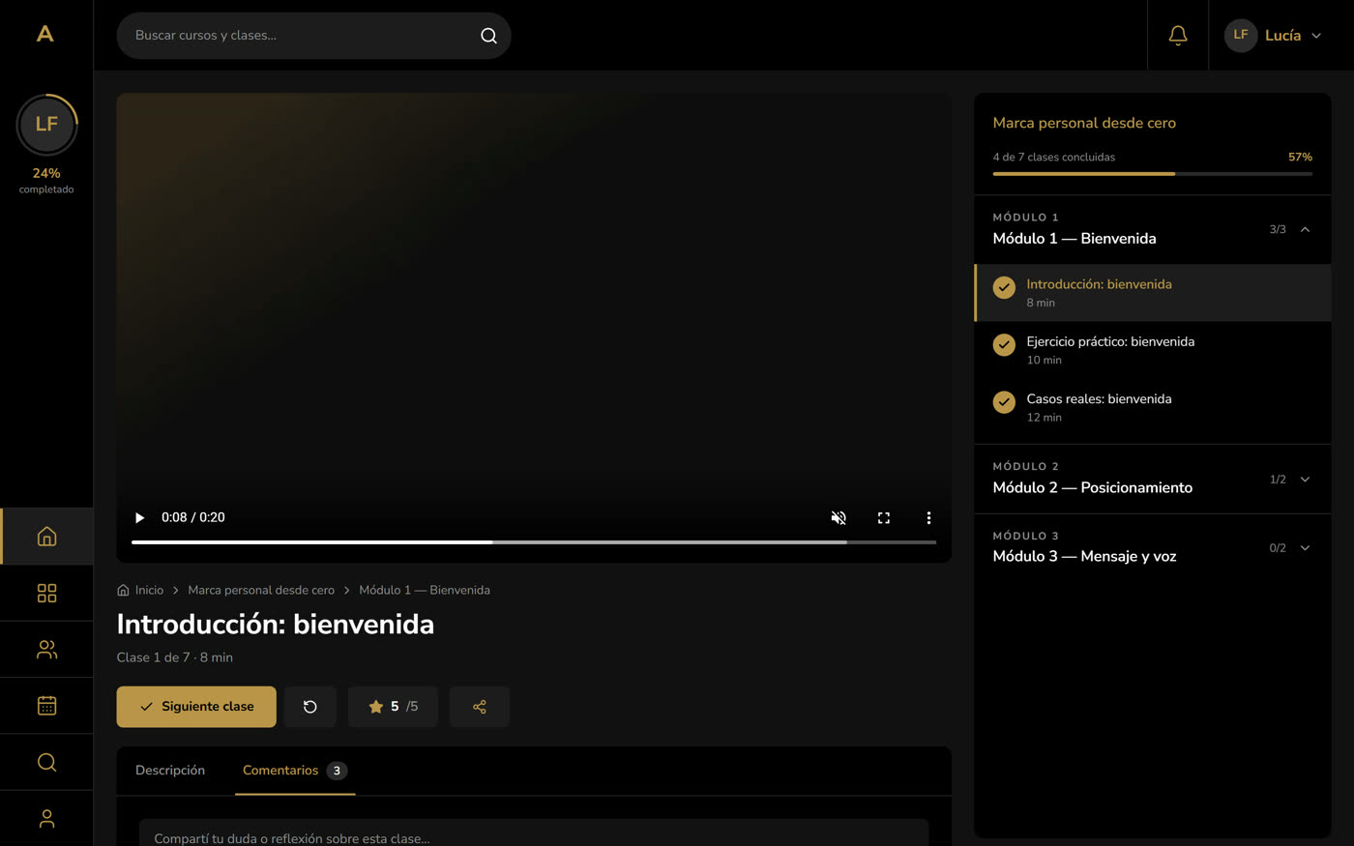Viewport: 1354px width, 846px height.
Task: Select the Comentarios tab
Action: point(295,771)
